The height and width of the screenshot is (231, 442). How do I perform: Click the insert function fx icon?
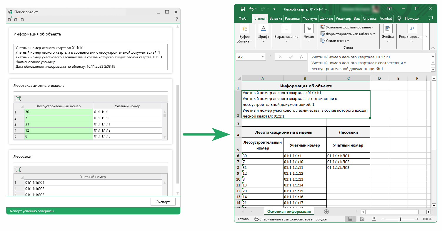click(301, 57)
